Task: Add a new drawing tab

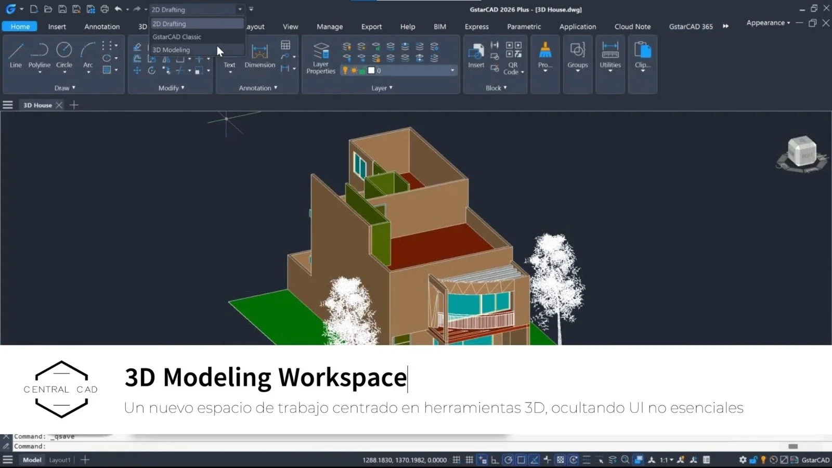Action: click(74, 105)
